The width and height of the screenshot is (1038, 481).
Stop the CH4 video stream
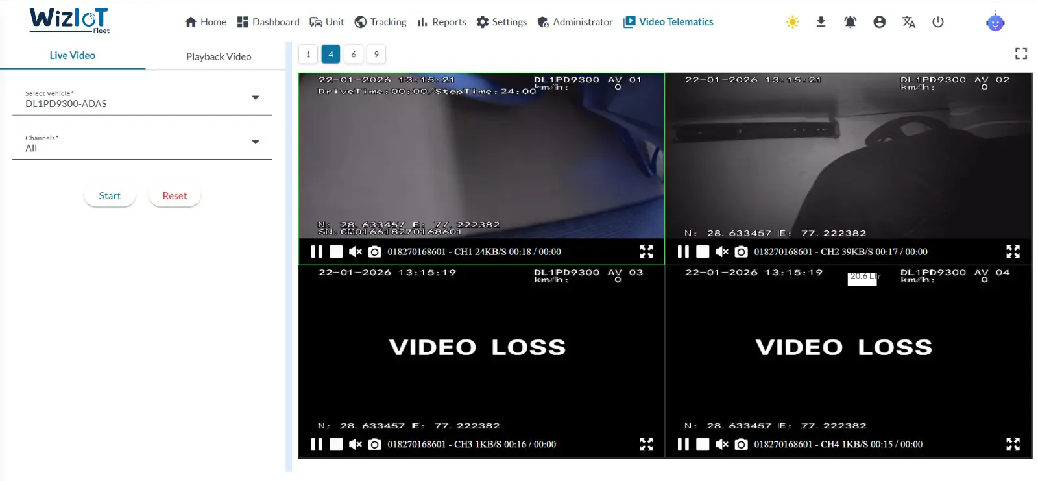click(703, 445)
